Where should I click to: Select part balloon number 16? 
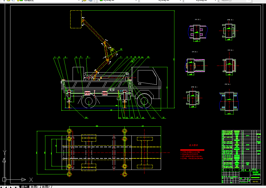pyautogui.click(x=163, y=117)
